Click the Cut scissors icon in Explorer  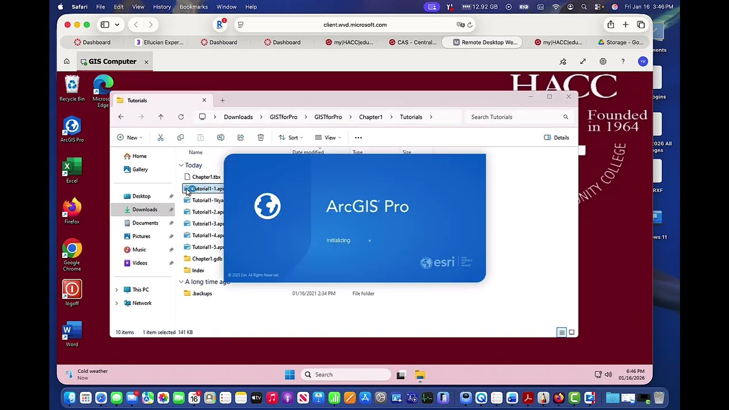tap(161, 137)
